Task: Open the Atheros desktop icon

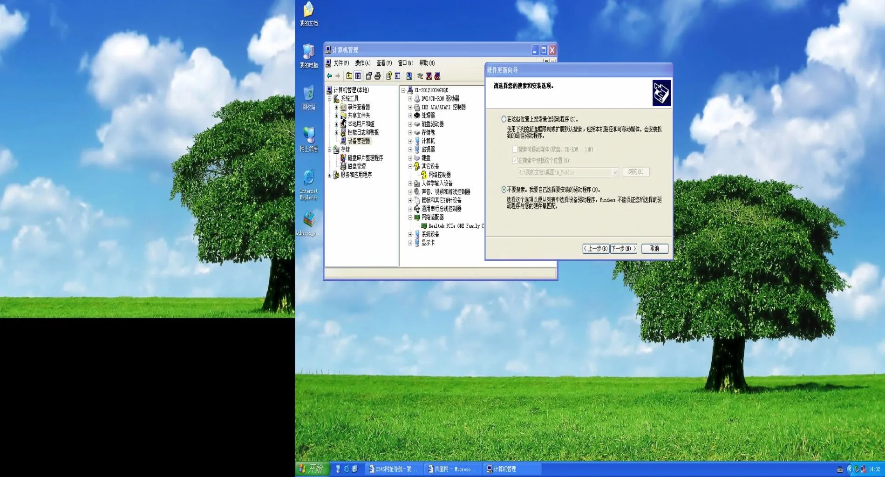Action: click(309, 224)
